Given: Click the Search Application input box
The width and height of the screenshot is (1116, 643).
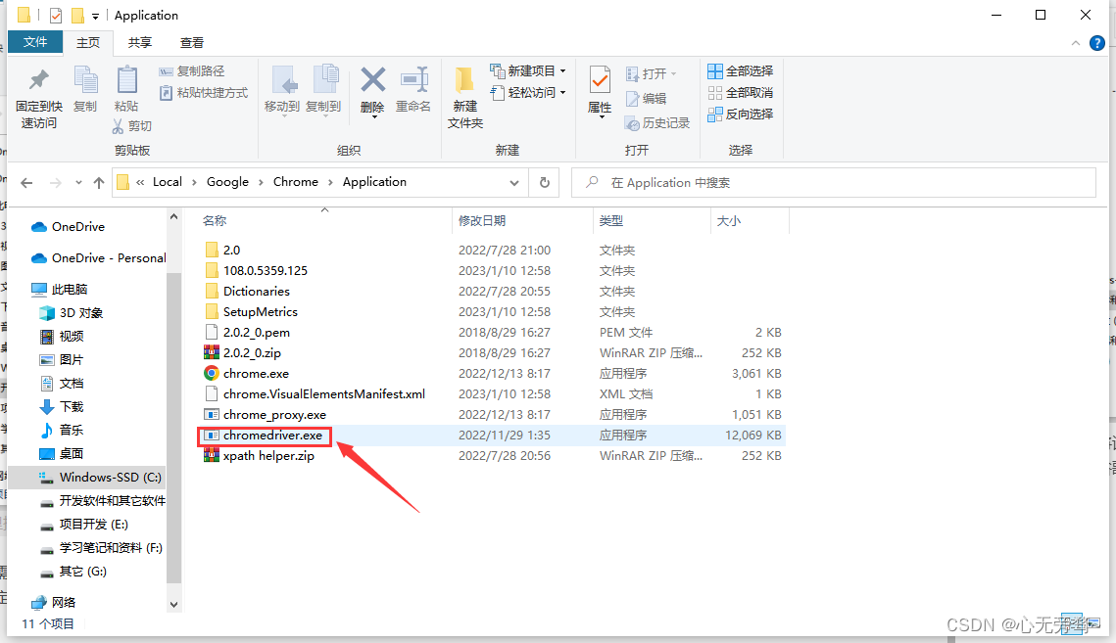Looking at the screenshot, I should (834, 183).
